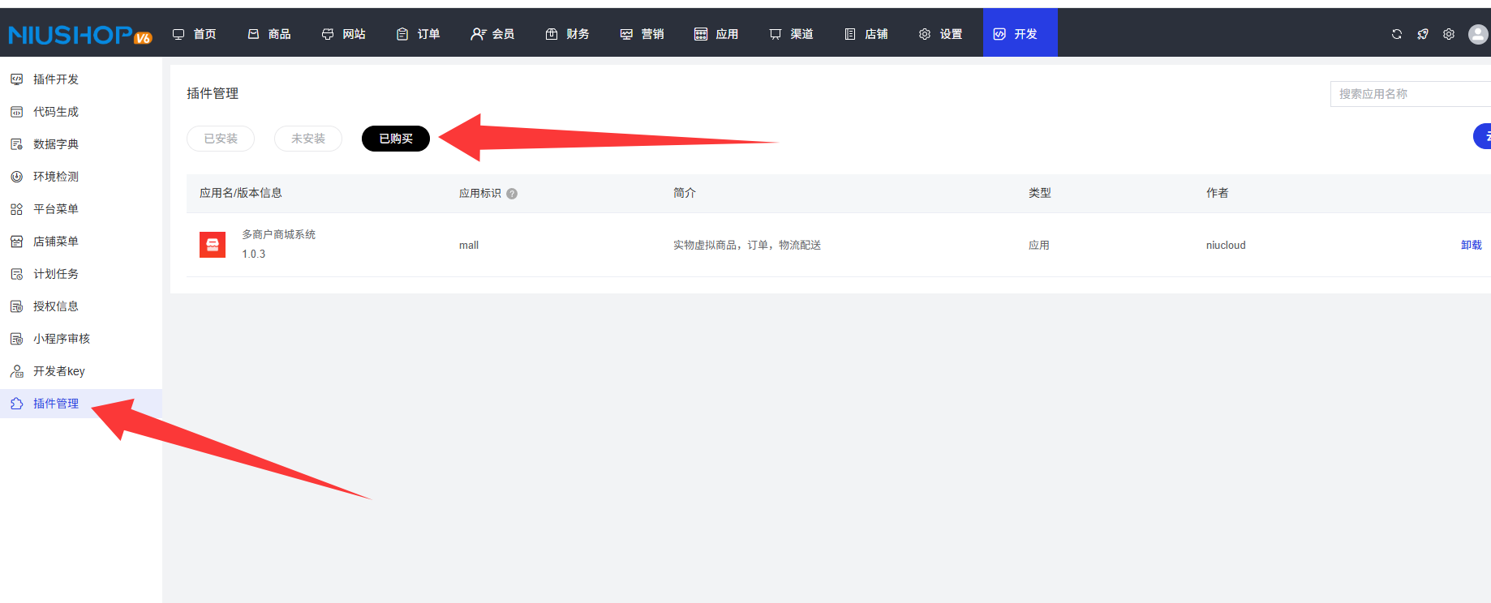Click the 插件管理 puzzle icon in sidebar
Screen dimensions: 1491x603
(x=16, y=404)
